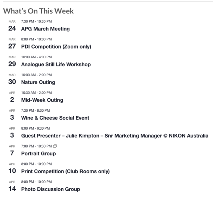Open the Mid-Week Outing event
The width and height of the screenshot is (213, 198).
pos(42,100)
